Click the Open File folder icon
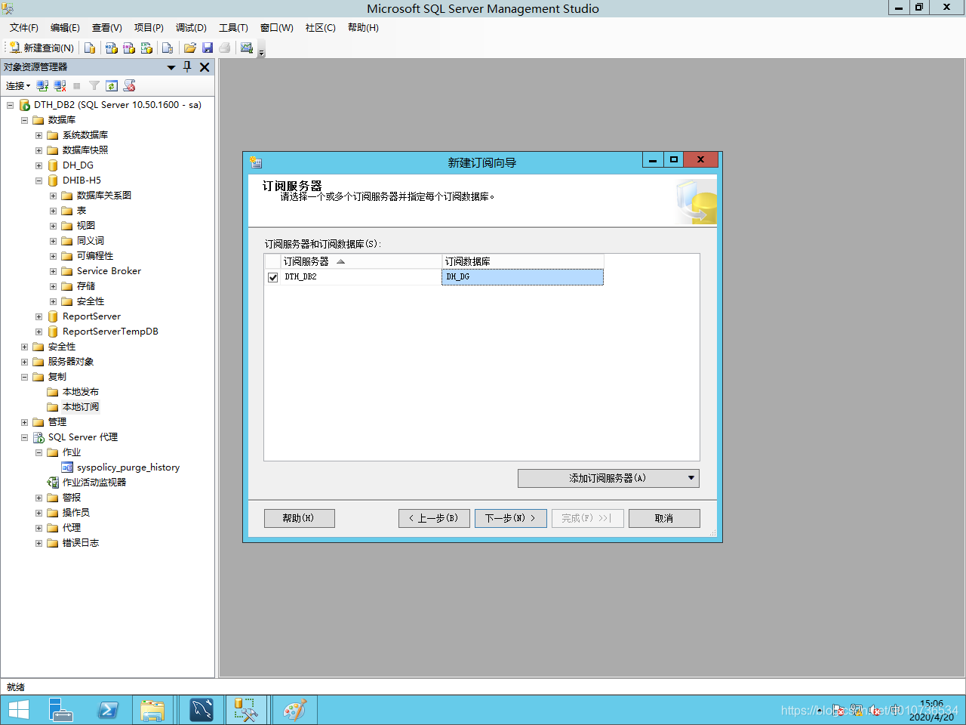This screenshot has width=966, height=725. pos(190,48)
